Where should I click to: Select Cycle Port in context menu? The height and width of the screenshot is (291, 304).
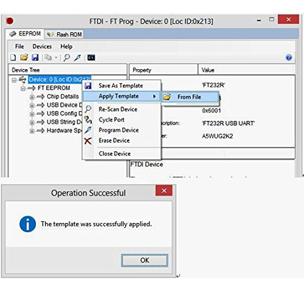pos(111,120)
